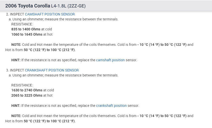212x128 pixels.
Task: Click the '2. INSPECT' step text
Action: tap(15, 14)
